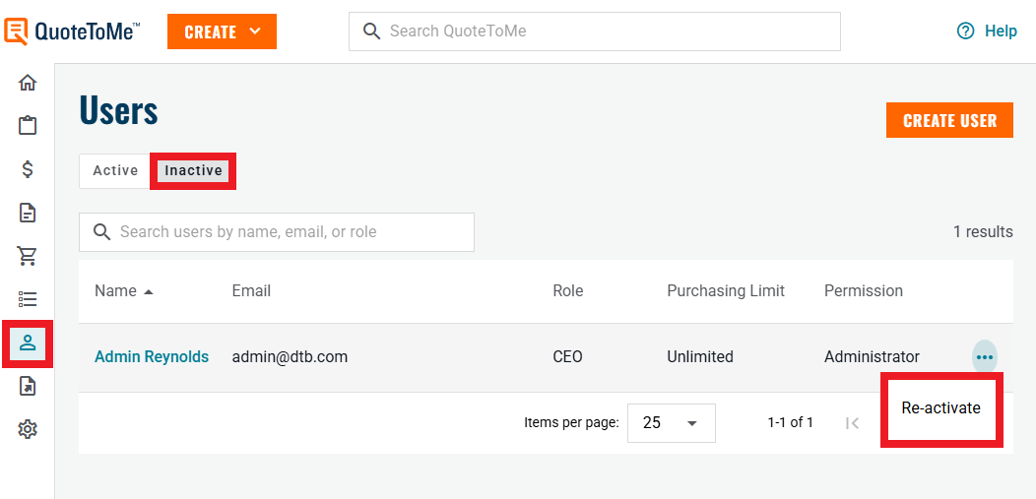This screenshot has height=499, width=1036.
Task: Open the list icon in sidebar
Action: click(28, 299)
